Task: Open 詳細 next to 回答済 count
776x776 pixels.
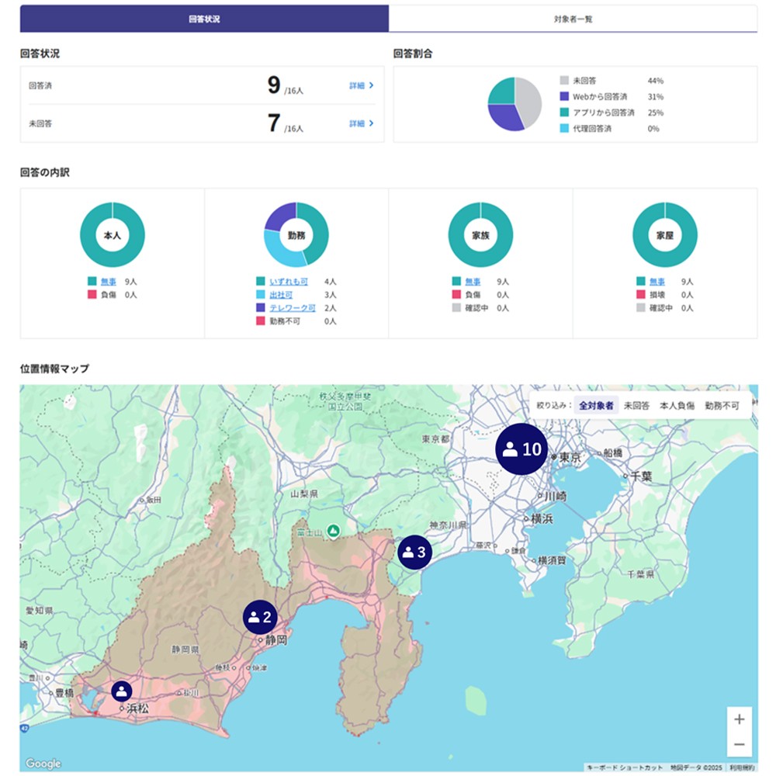Action: click(x=360, y=86)
